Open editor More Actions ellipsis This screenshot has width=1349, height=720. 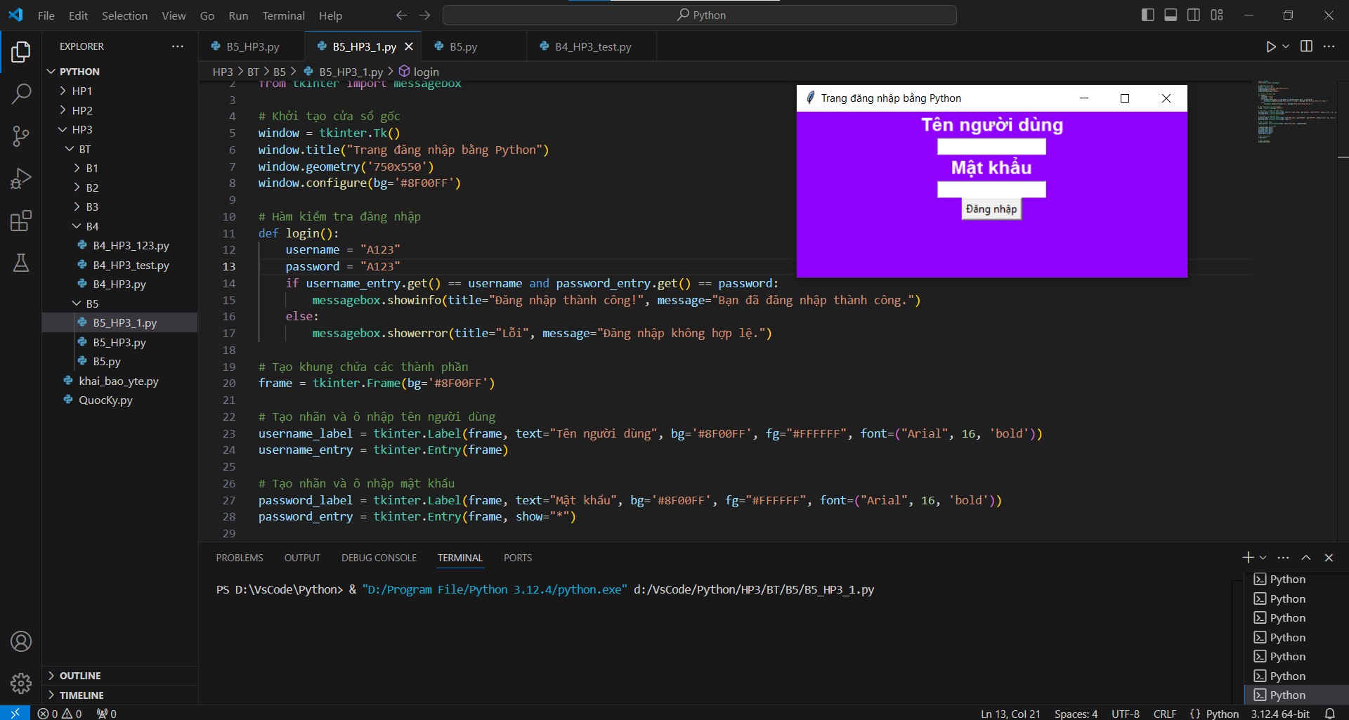coord(1329,46)
